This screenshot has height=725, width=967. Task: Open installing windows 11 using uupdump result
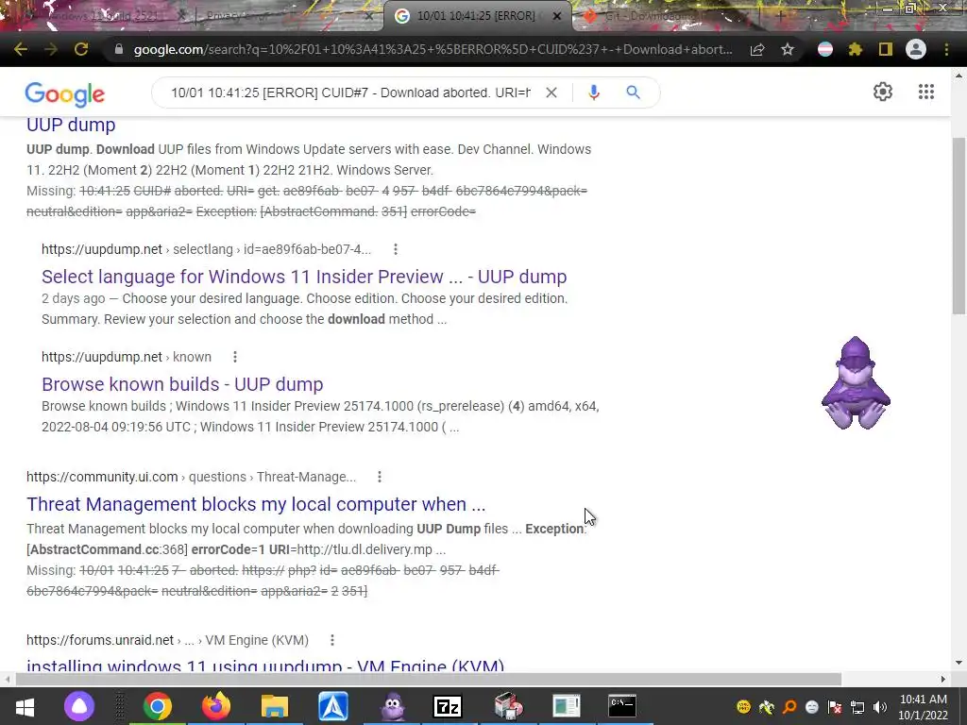point(265,666)
